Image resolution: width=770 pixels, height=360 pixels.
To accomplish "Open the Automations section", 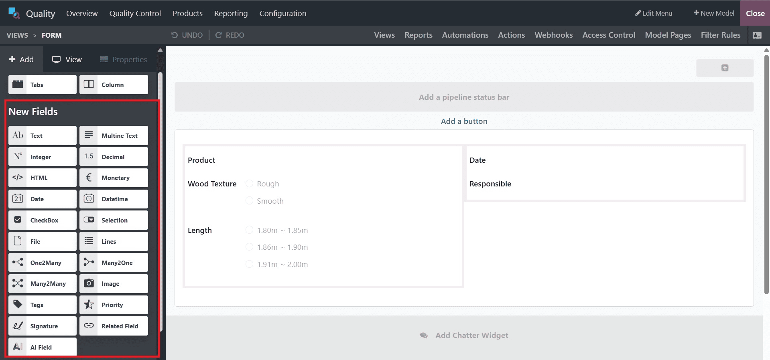I will click(465, 35).
